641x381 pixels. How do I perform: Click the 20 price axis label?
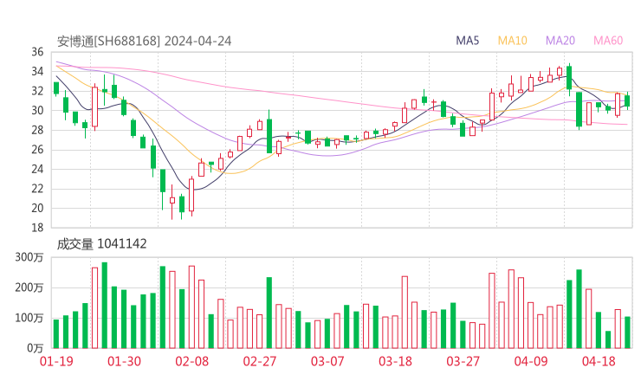37,208
